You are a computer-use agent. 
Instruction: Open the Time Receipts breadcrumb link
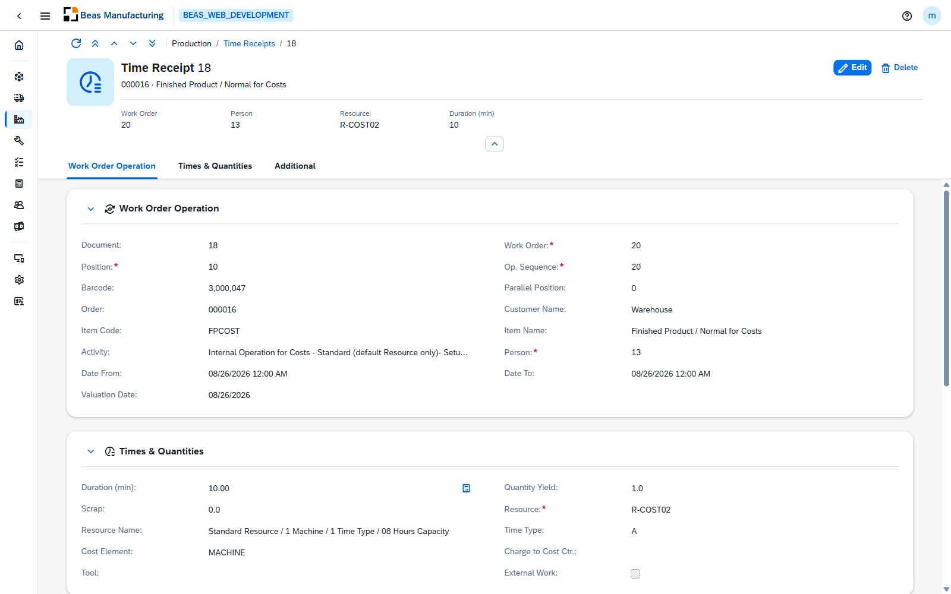pos(249,43)
